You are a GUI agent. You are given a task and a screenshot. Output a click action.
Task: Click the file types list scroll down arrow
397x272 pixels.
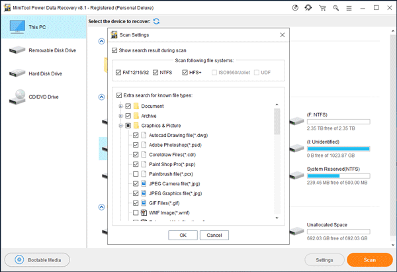click(277, 218)
